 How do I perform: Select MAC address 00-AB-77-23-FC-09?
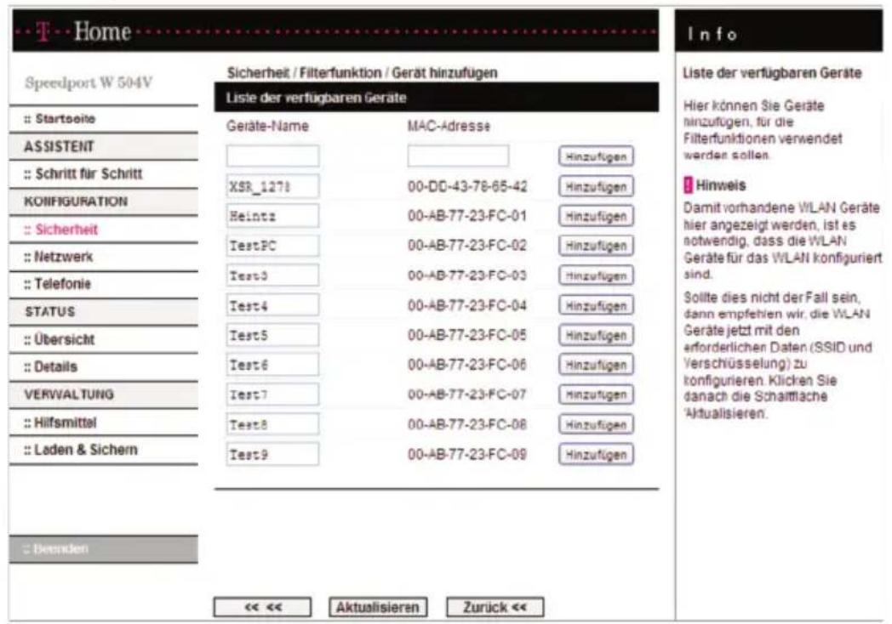click(467, 455)
